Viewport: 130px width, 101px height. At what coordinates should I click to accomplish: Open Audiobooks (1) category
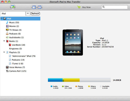coord(16,37)
